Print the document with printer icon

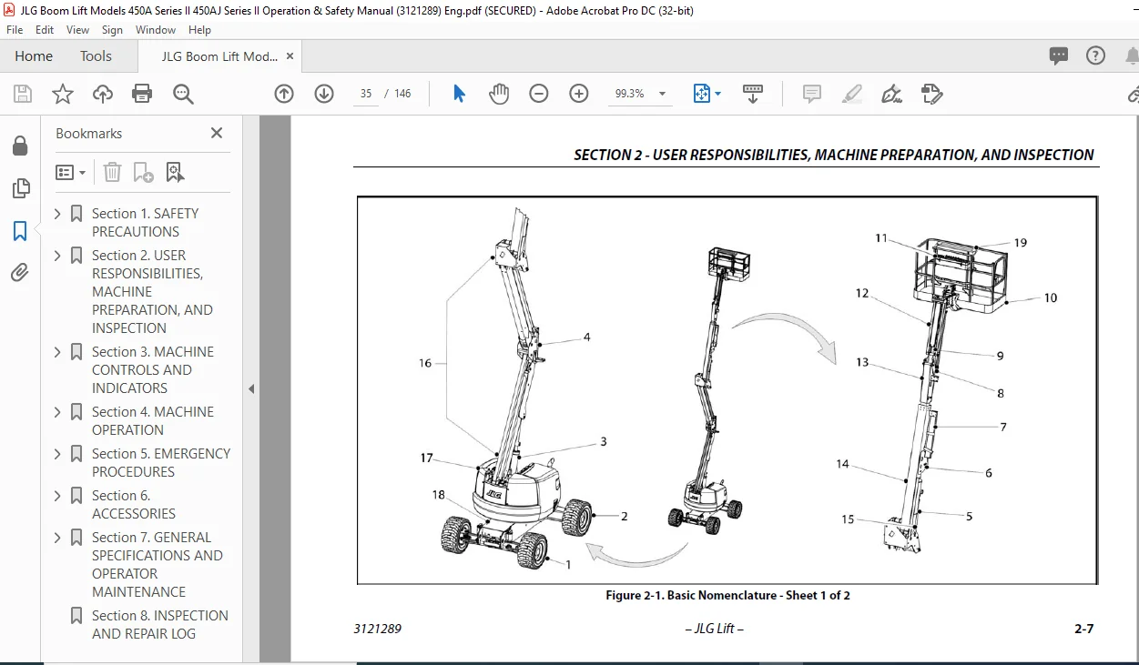coord(142,94)
